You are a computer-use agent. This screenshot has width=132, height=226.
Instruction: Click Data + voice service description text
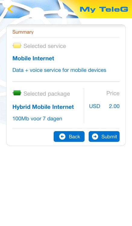59,70
